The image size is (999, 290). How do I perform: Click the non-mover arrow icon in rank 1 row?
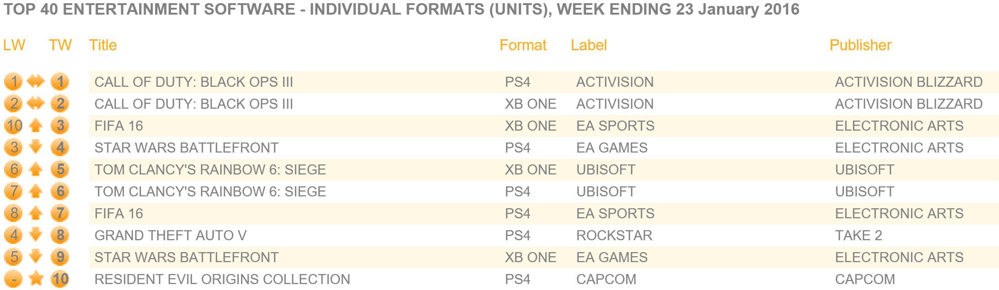[x=36, y=82]
